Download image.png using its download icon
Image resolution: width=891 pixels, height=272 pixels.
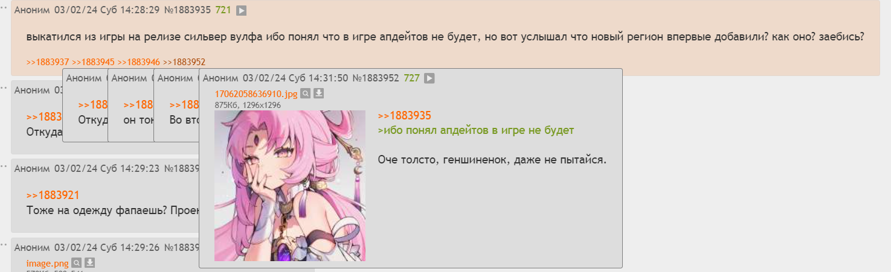pyautogui.click(x=90, y=263)
